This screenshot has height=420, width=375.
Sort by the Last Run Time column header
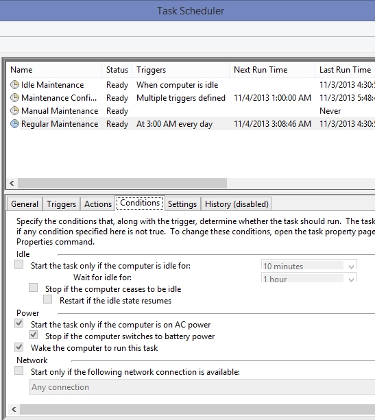point(345,70)
